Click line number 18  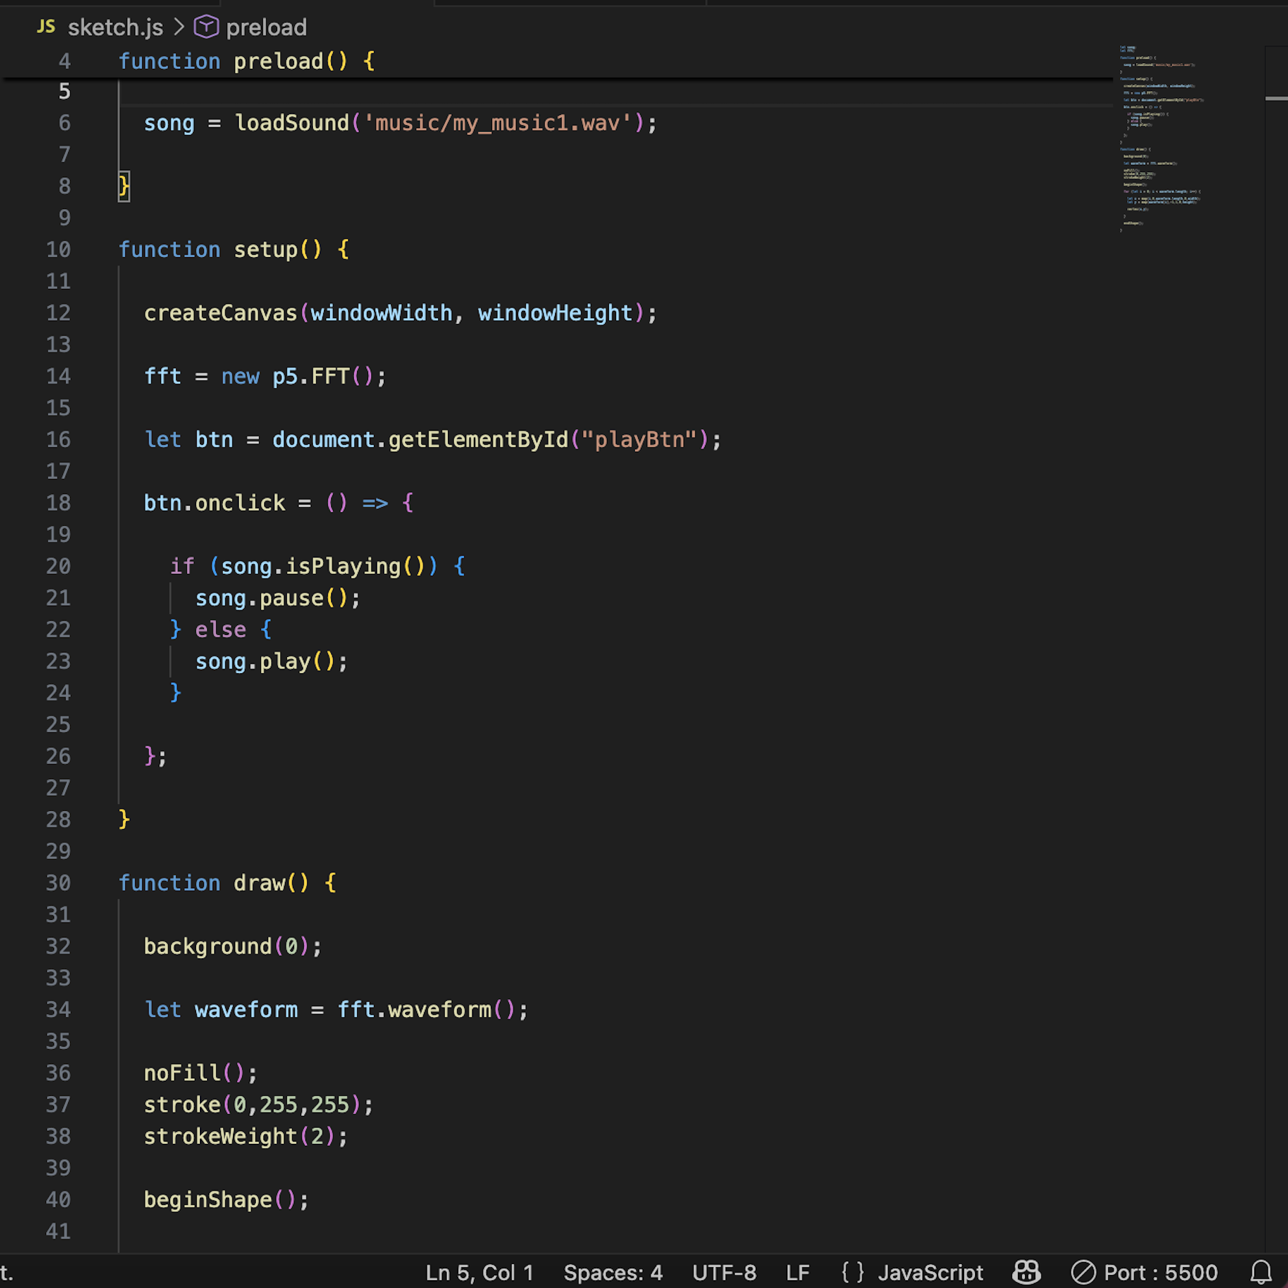pos(58,502)
